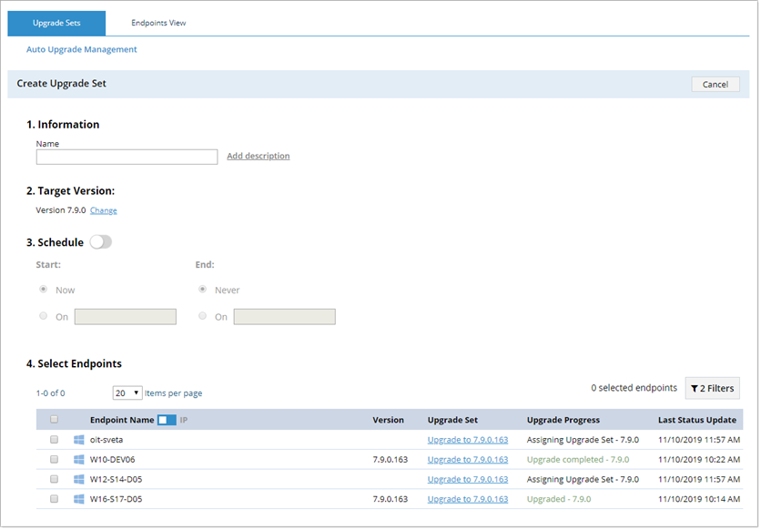This screenshot has height=530, width=761.
Task: Check the select-all endpoints header checkbox
Action: [x=54, y=421]
